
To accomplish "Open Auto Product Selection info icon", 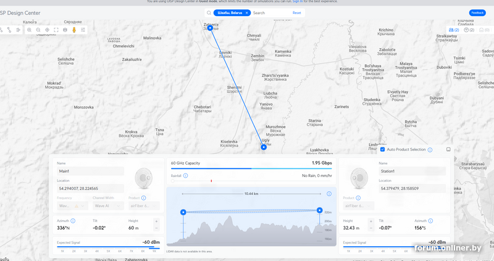I will click(430, 149).
